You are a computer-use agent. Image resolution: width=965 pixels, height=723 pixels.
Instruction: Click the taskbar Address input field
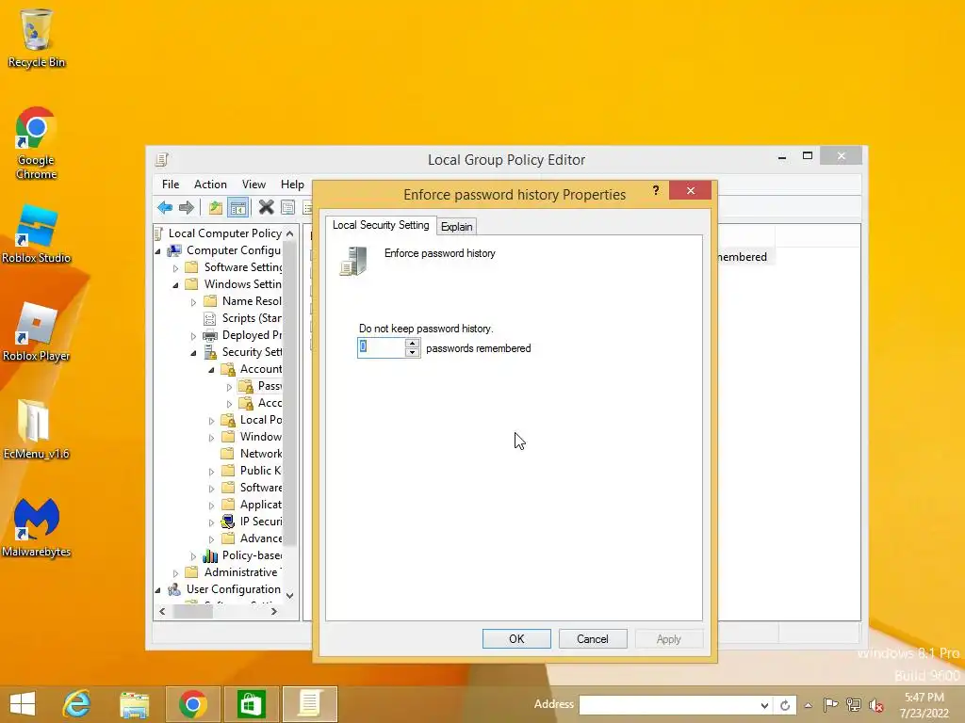(668, 705)
